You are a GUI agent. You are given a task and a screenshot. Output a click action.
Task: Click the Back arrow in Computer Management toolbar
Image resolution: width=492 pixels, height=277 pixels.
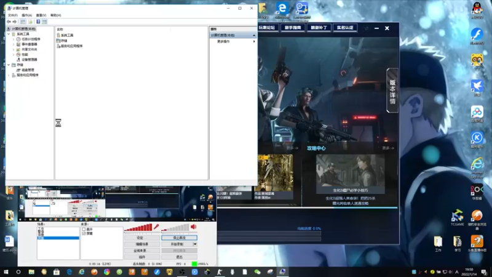pyautogui.click(x=9, y=22)
